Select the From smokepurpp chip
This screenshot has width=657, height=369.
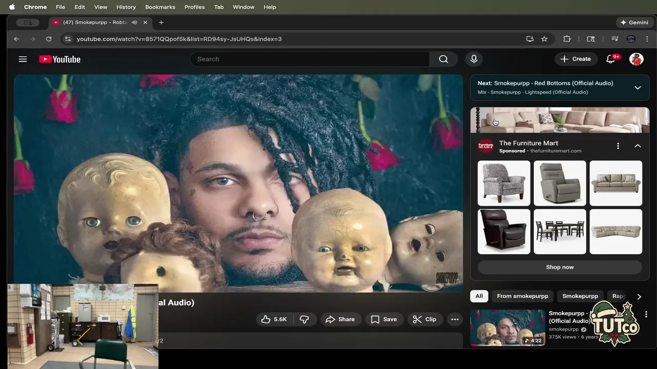[523, 296]
